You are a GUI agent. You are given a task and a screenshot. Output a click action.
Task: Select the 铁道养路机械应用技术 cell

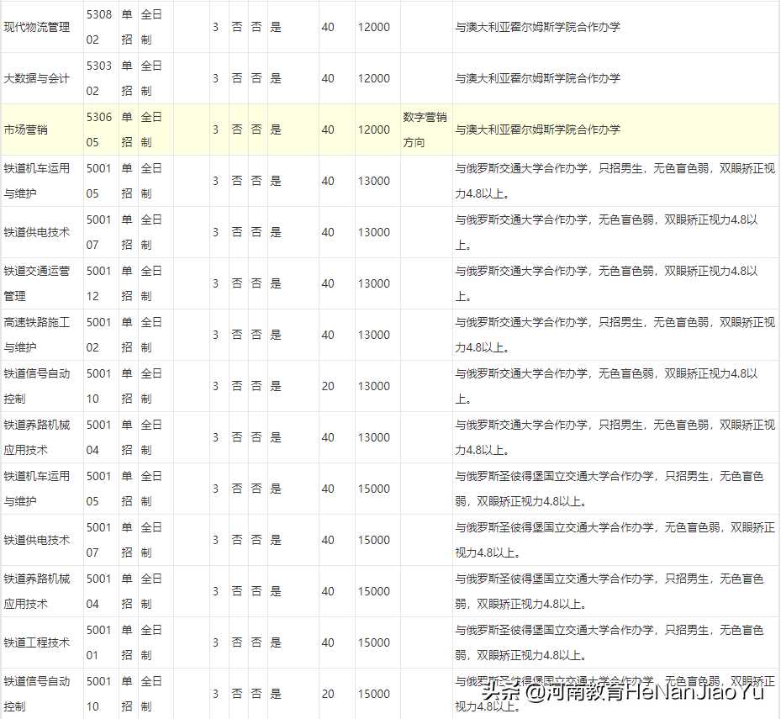(x=40, y=436)
